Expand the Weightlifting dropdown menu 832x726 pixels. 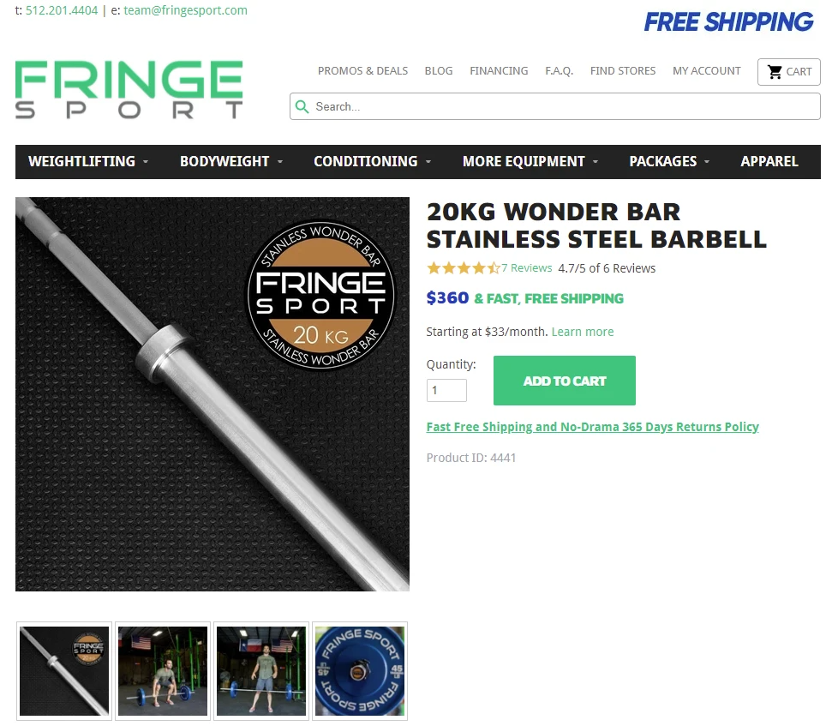click(88, 161)
